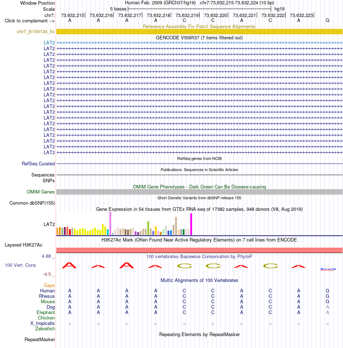Viewport: 343px width, 348px height.
Task: Open Publications: Sequences in Scientific Articles title
Action: (199, 170)
